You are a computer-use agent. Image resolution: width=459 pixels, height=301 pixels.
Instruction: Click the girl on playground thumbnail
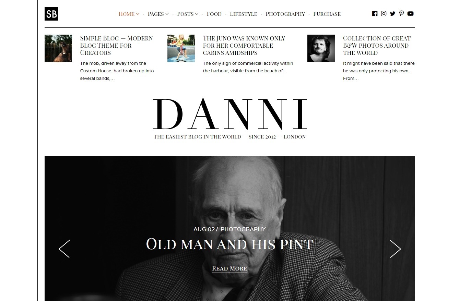point(181,48)
